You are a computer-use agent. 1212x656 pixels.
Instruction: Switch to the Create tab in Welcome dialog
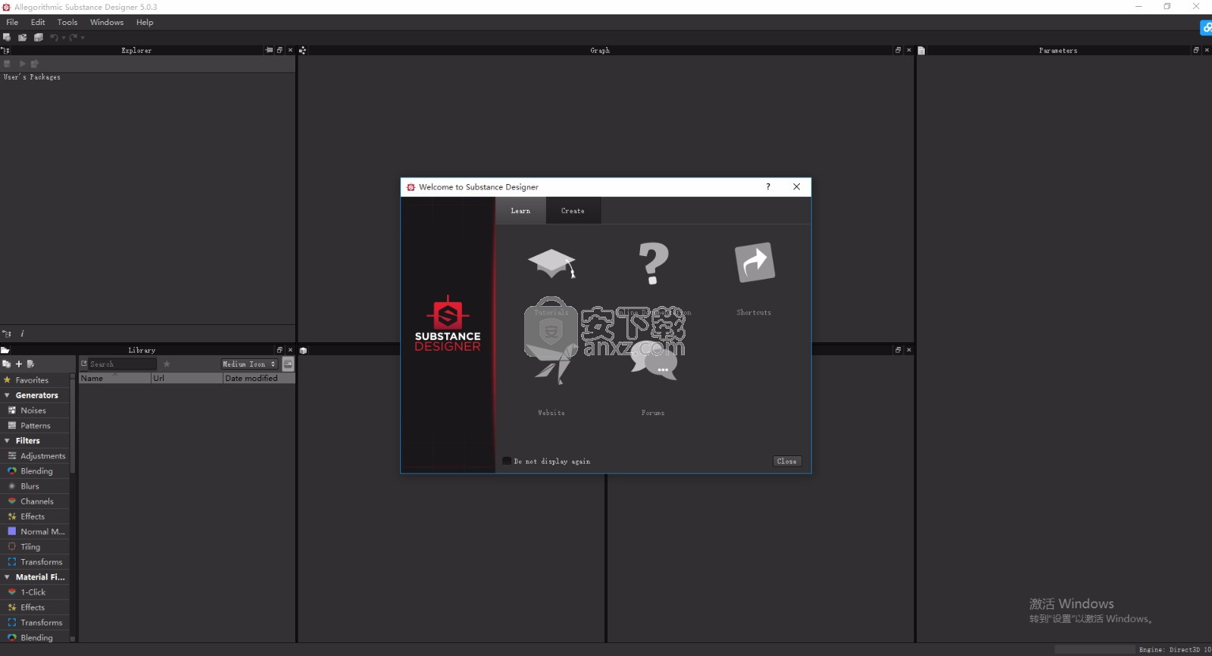click(x=573, y=211)
